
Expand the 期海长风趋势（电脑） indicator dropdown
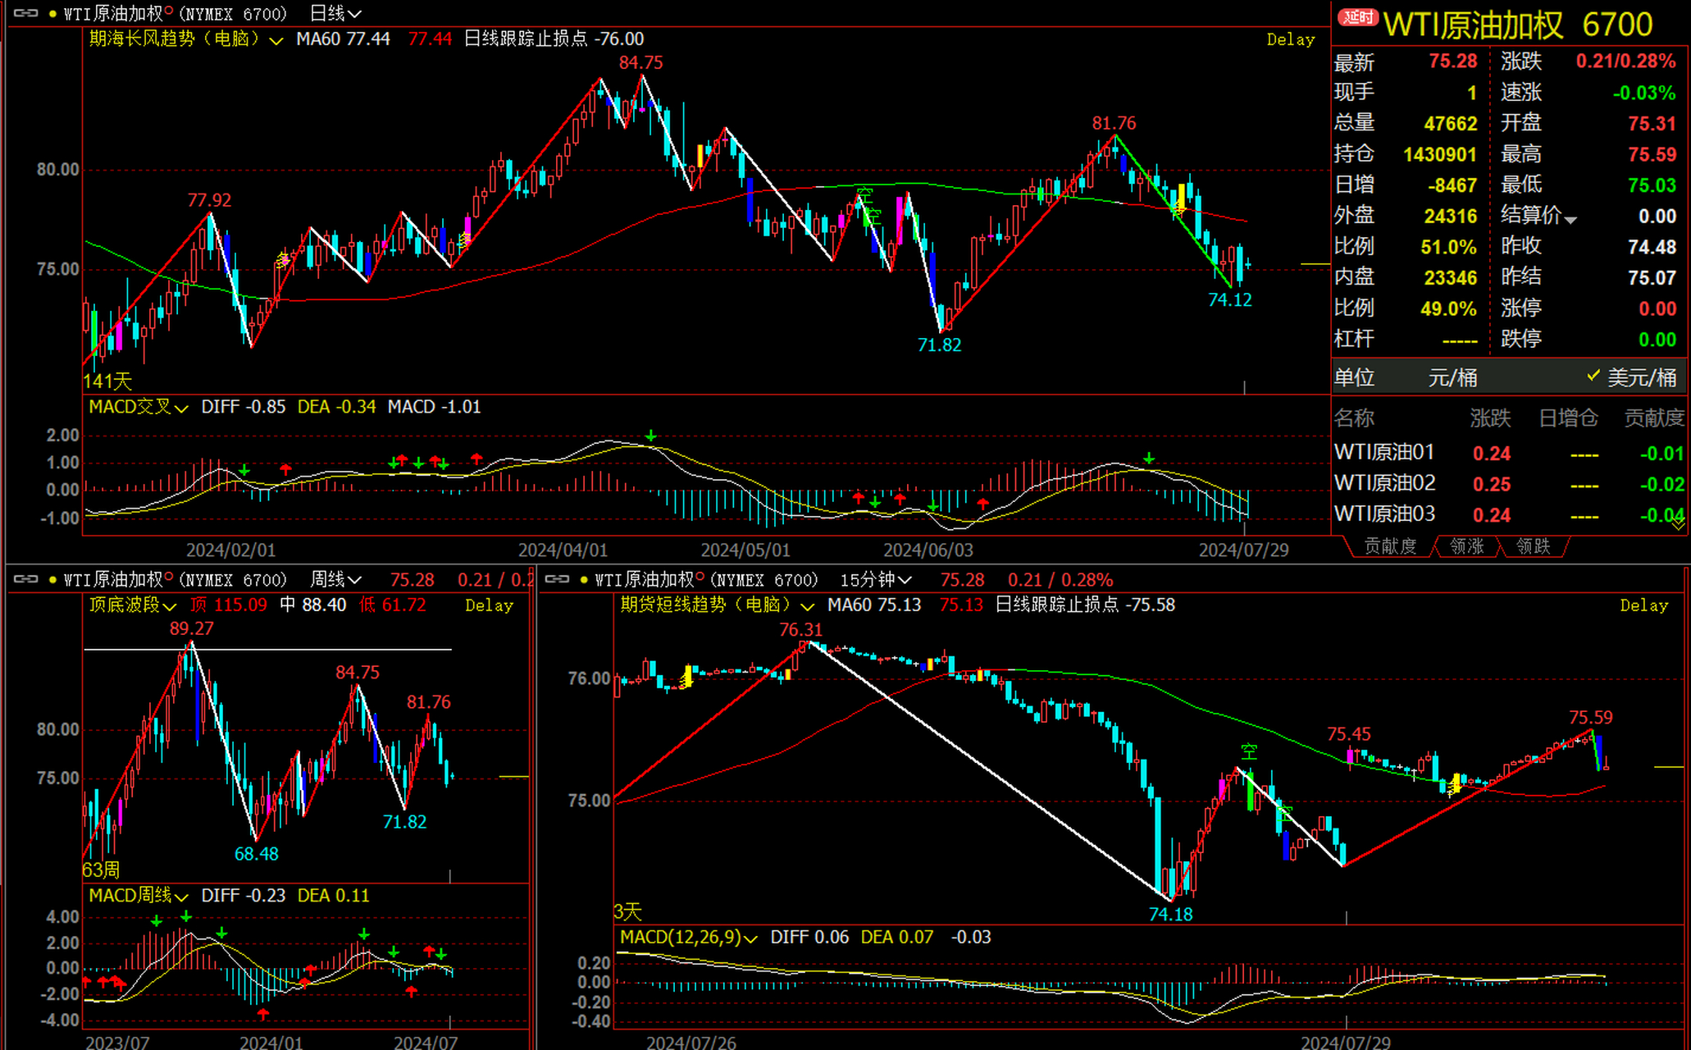(276, 40)
